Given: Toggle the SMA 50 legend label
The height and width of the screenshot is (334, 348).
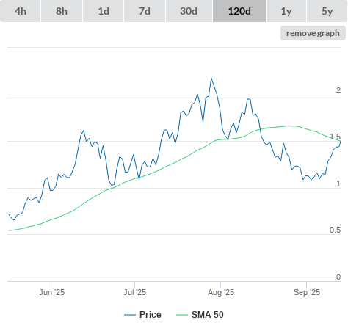Looking at the screenshot, I should (x=208, y=315).
